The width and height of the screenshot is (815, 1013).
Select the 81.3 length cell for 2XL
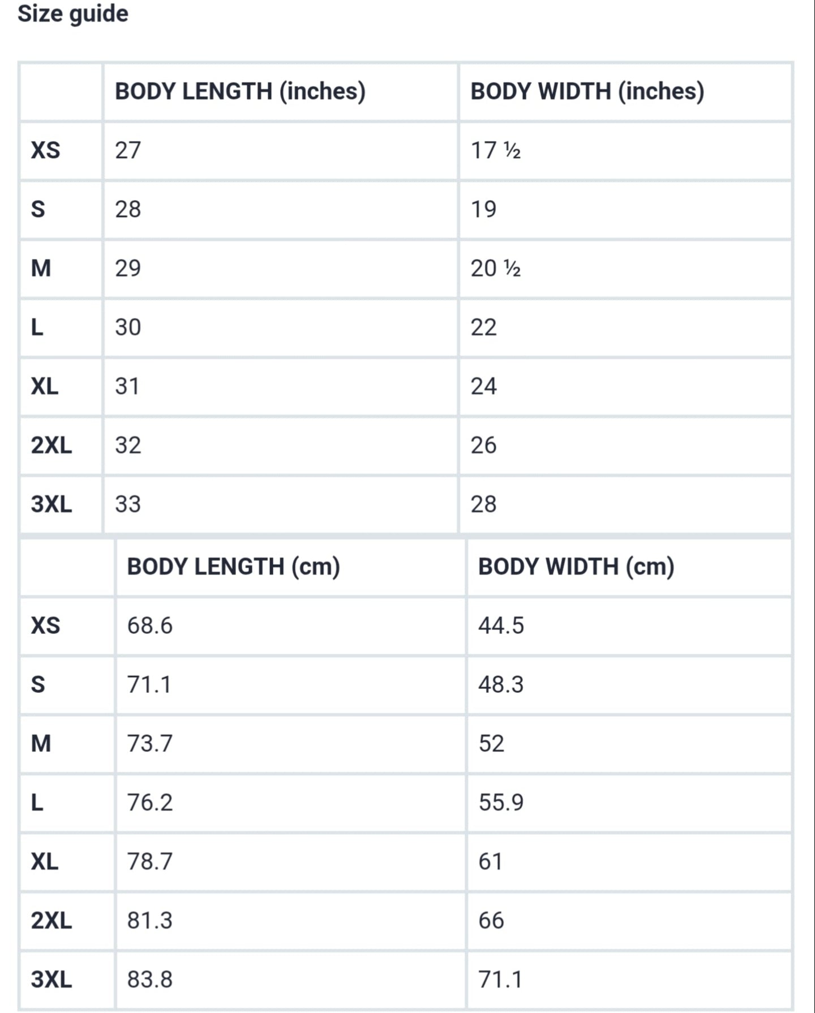(x=291, y=921)
